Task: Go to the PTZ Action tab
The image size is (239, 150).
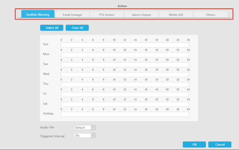Action: 107,15
